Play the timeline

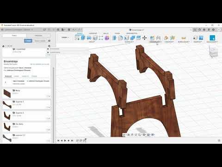tap(65, 141)
